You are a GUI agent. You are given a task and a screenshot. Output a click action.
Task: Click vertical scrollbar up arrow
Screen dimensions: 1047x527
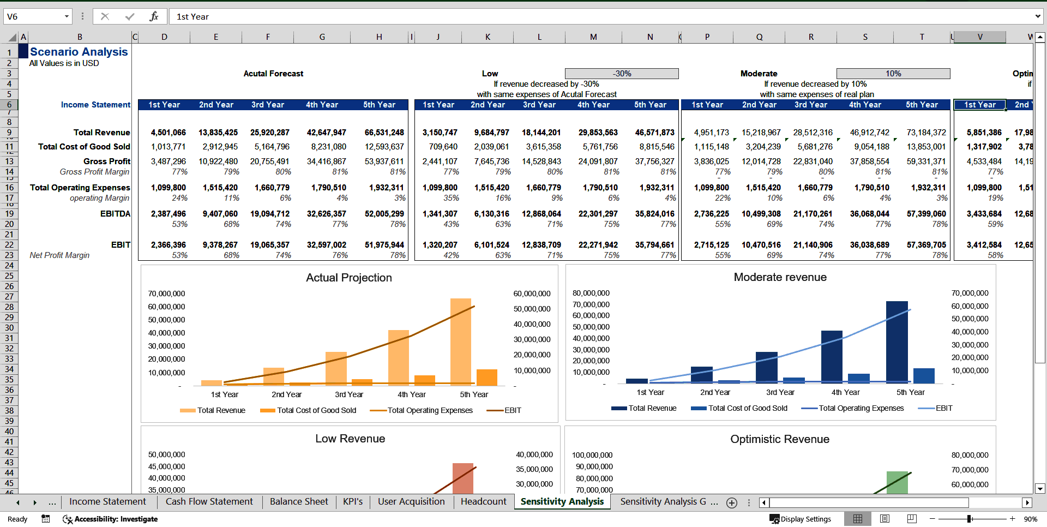pos(1040,38)
